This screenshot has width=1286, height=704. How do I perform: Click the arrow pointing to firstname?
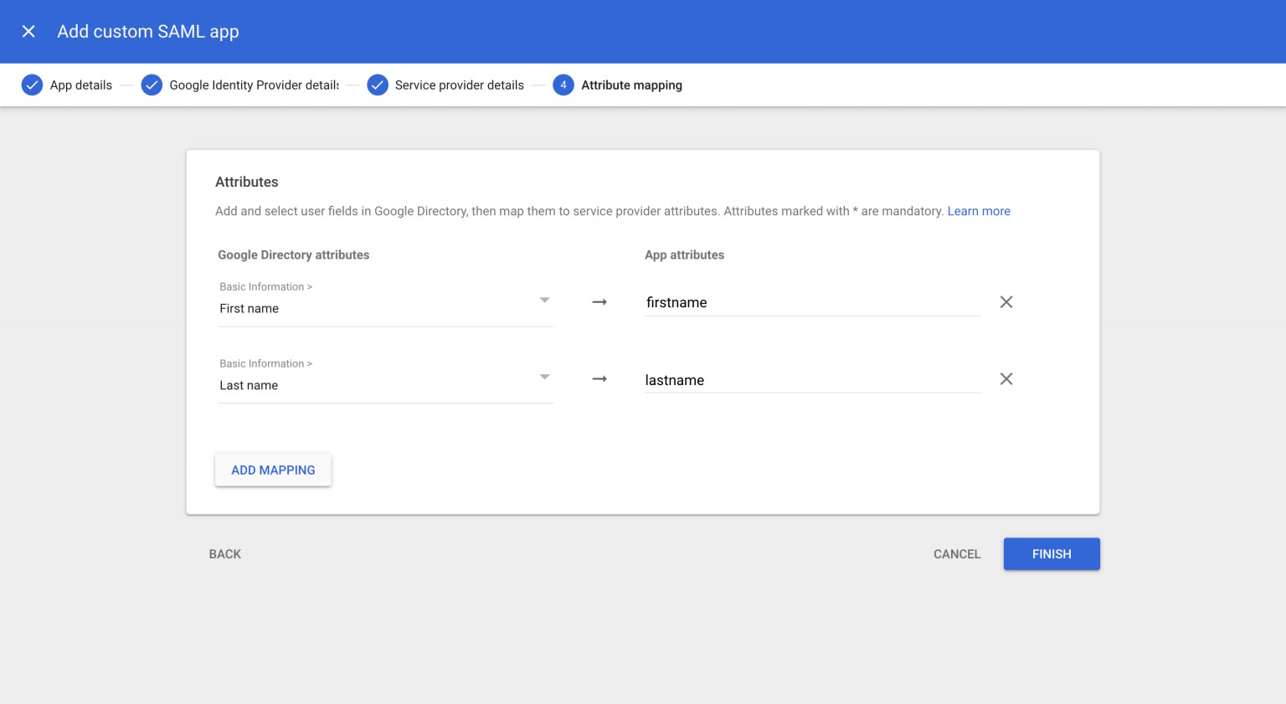[599, 302]
